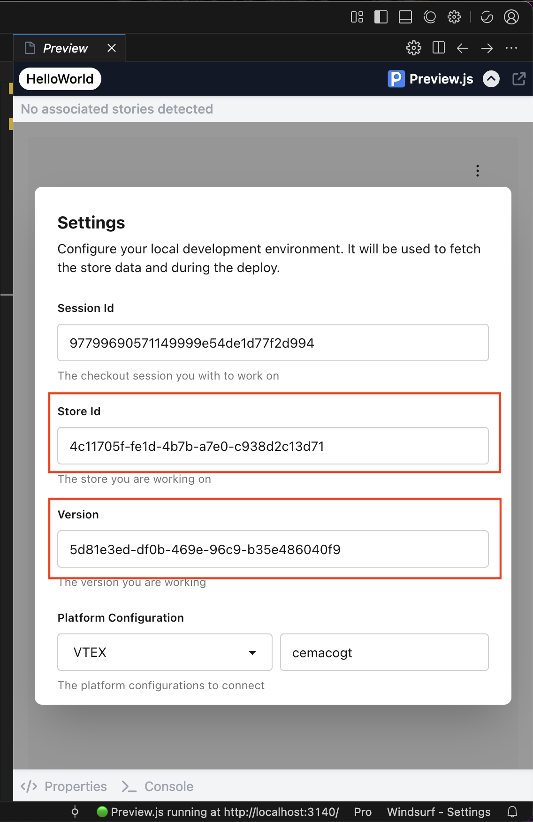This screenshot has height=822, width=533.
Task: Go back with the left arrow
Action: [x=463, y=48]
